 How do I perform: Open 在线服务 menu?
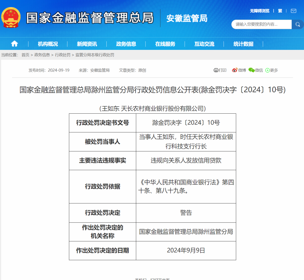pyautogui.click(x=165, y=44)
